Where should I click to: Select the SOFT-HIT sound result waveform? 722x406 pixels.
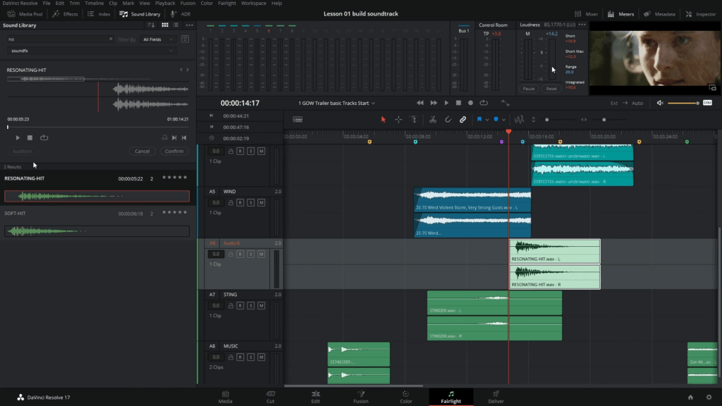tap(97, 231)
